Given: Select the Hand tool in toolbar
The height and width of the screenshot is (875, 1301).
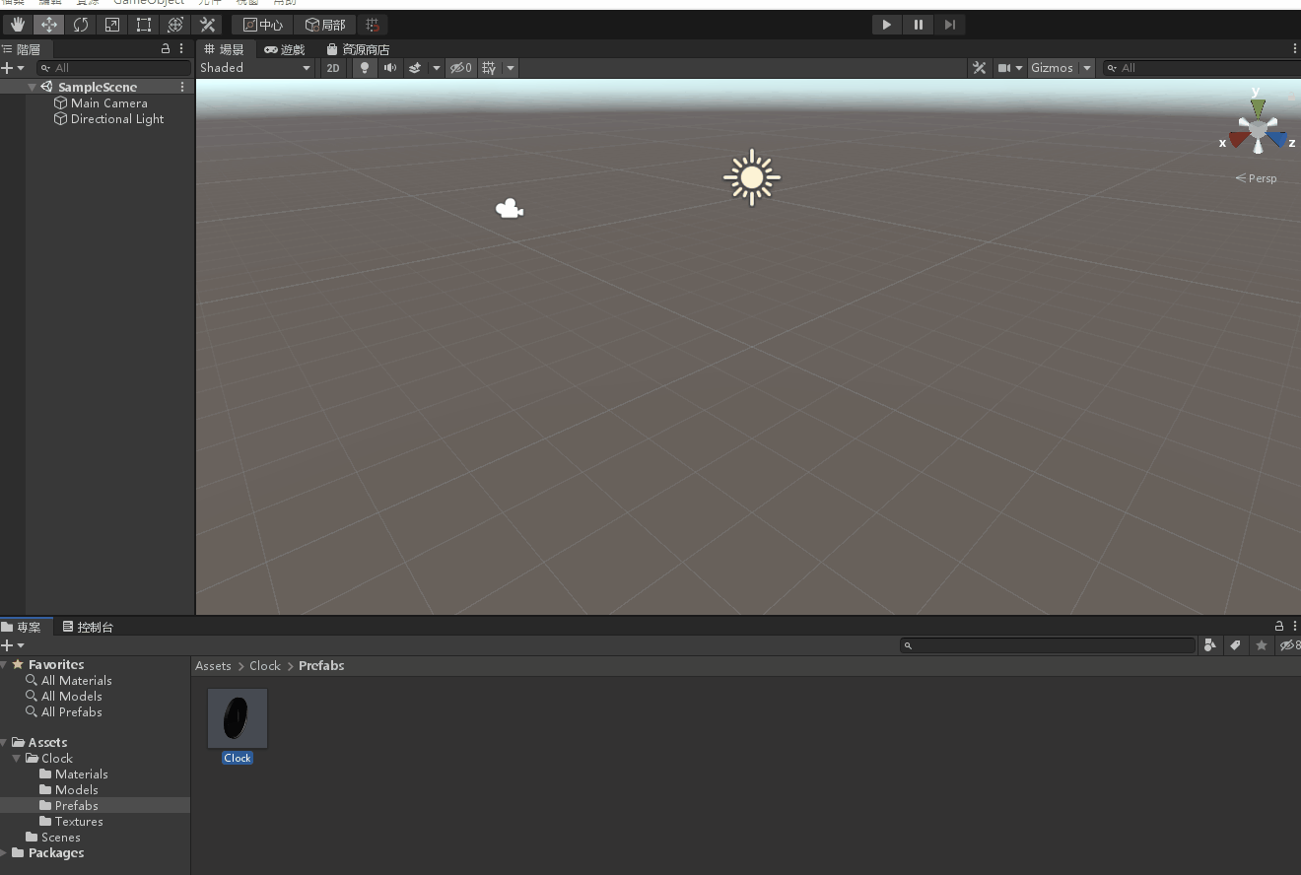Looking at the screenshot, I should (18, 25).
